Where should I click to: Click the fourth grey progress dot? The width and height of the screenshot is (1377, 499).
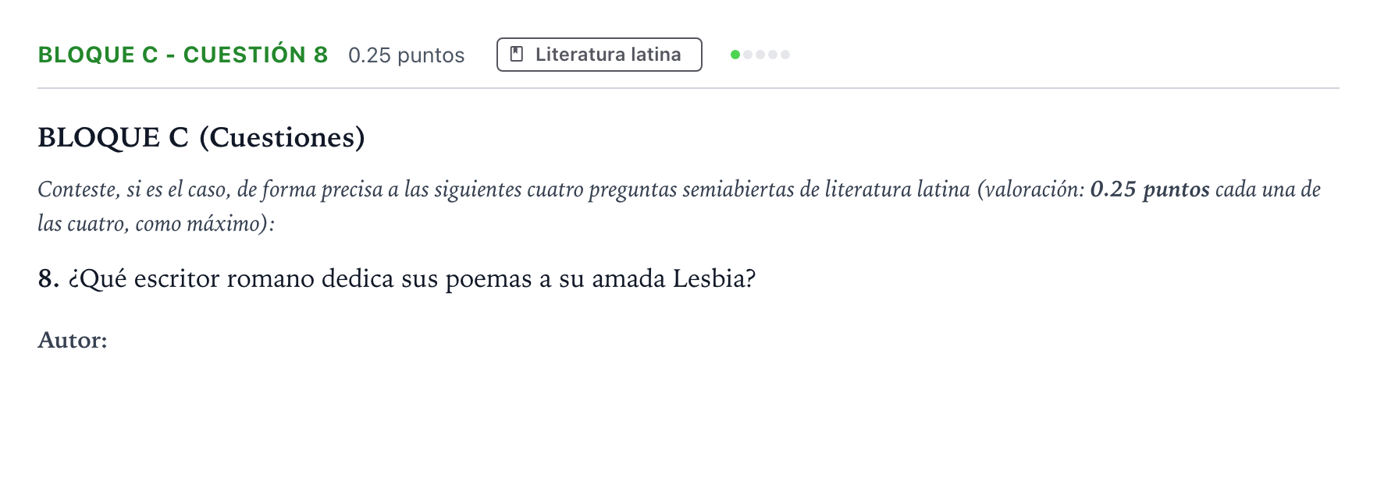[x=773, y=55]
